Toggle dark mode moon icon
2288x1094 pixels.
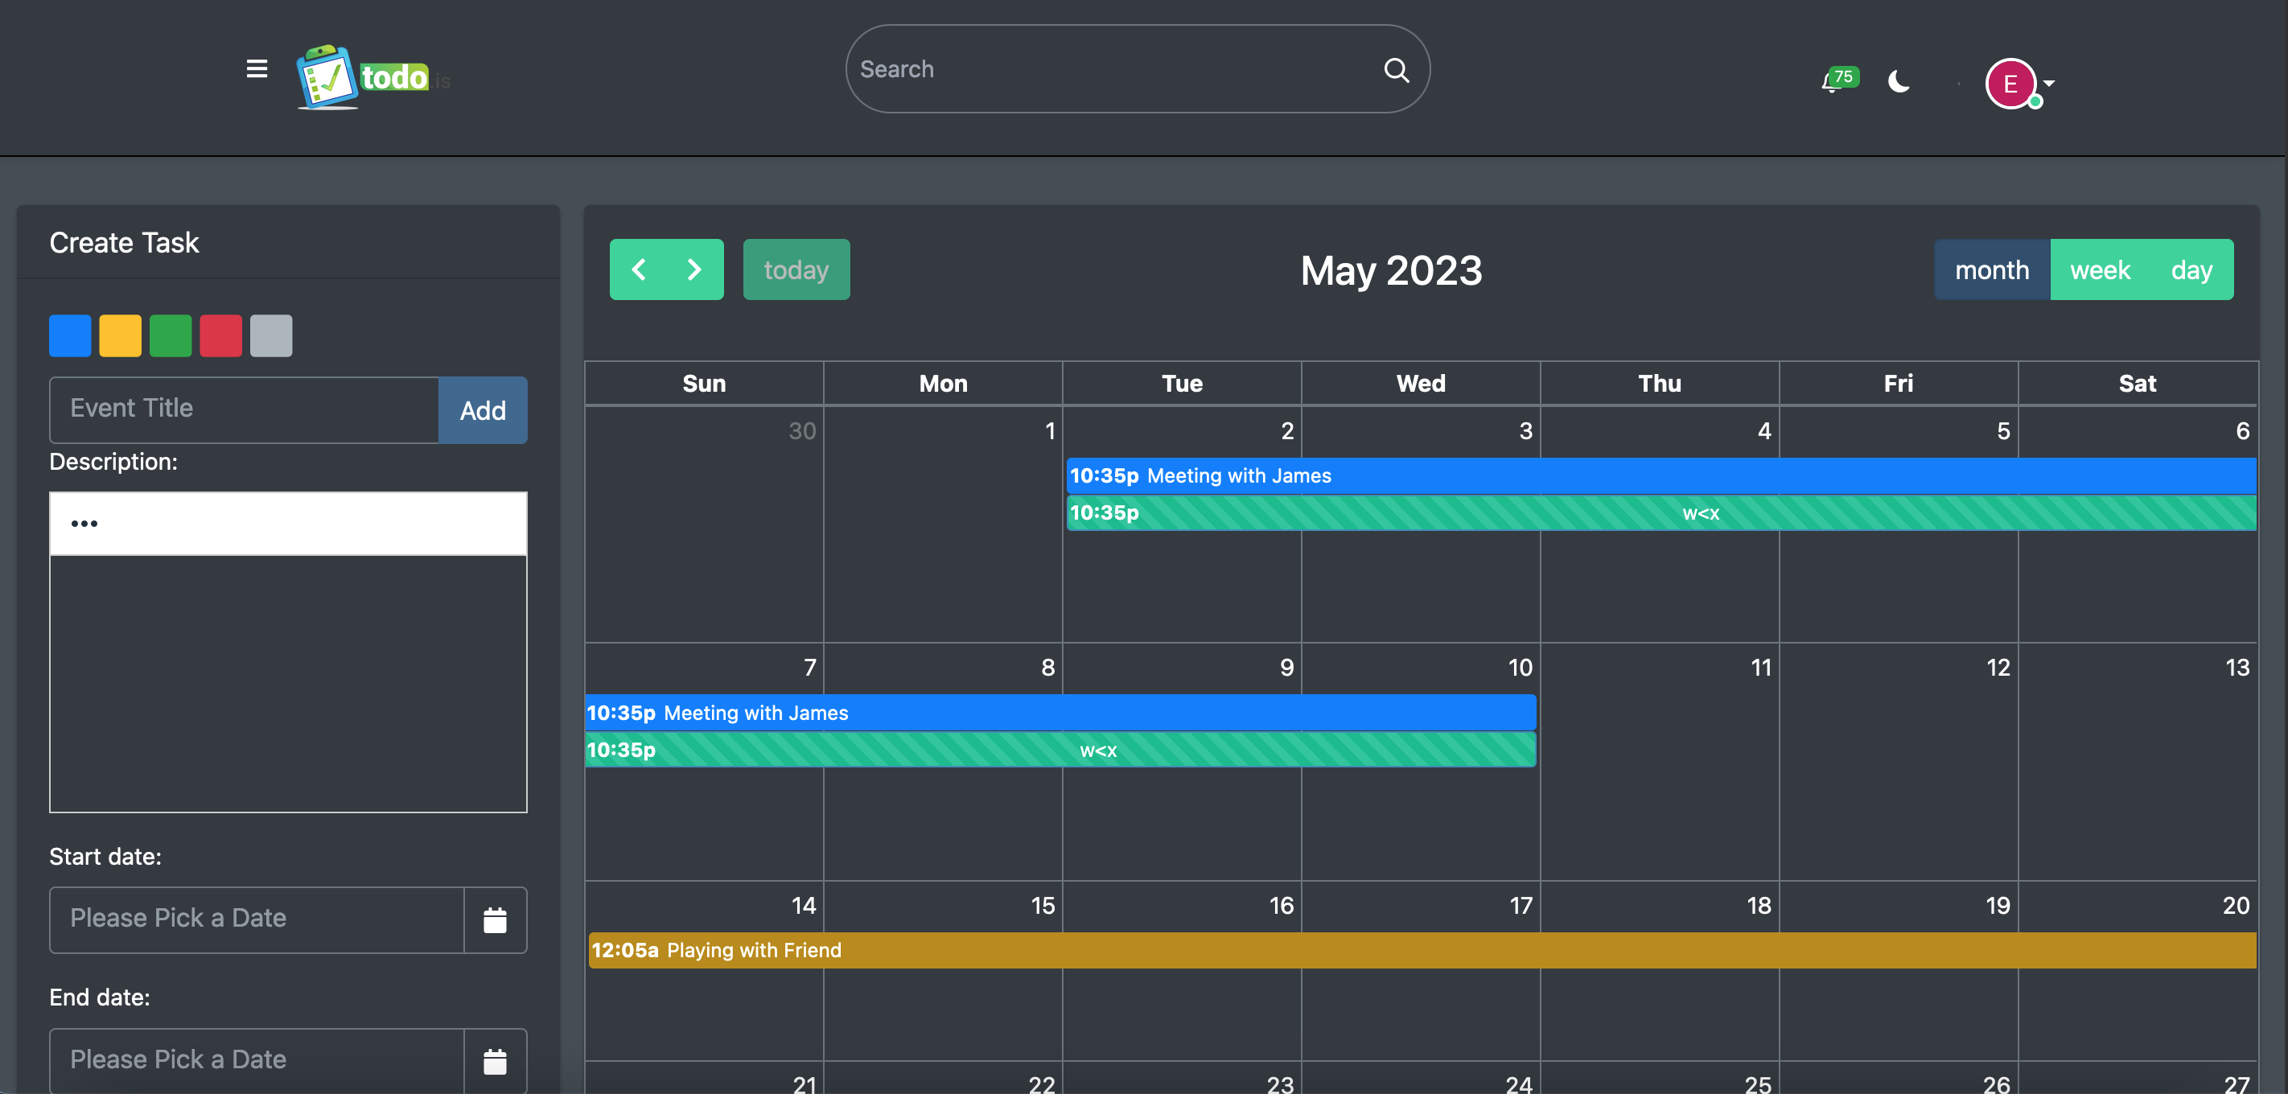1899,82
